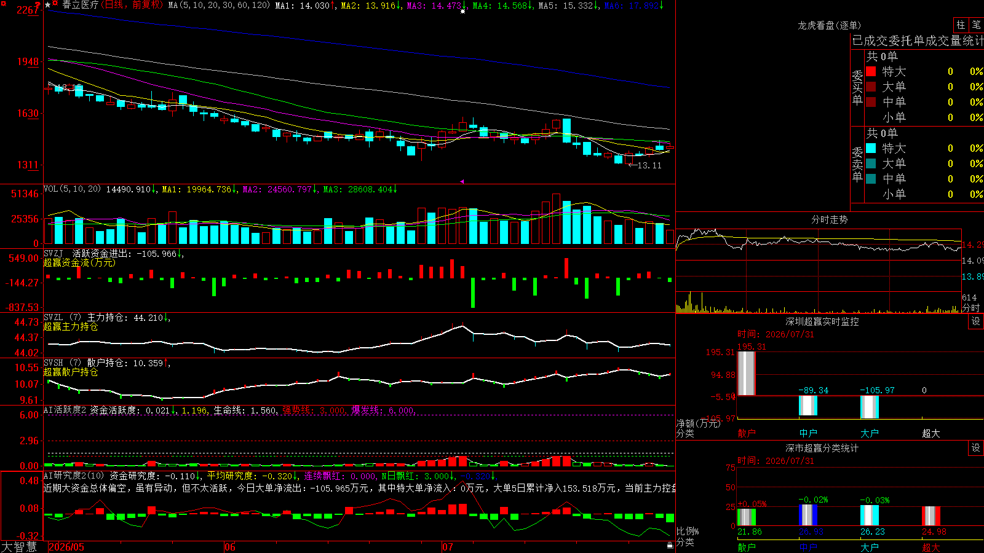Click the 超赢散户持仓 label
This screenshot has height=553, width=984.
tap(71, 372)
